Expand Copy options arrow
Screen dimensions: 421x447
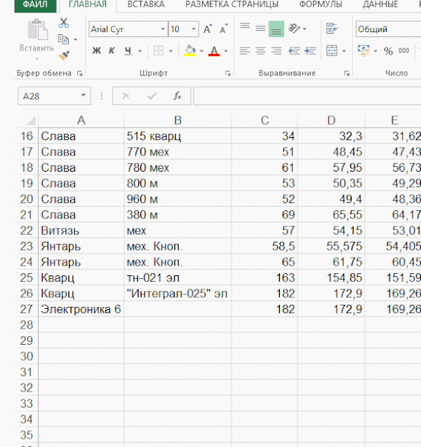pyautogui.click(x=75, y=39)
